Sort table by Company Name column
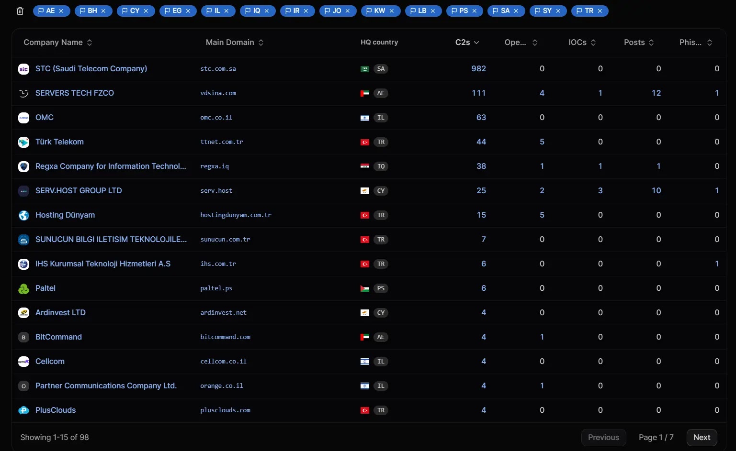736x451 pixels. [58, 43]
